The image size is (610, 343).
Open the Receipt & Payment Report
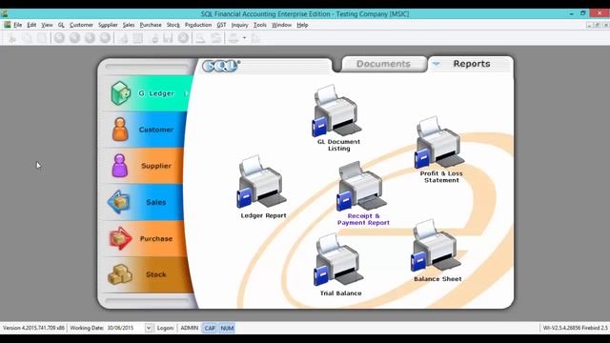pyautogui.click(x=362, y=193)
